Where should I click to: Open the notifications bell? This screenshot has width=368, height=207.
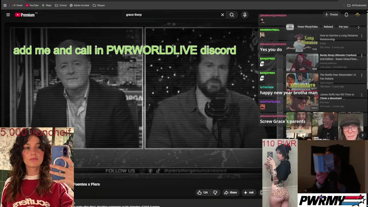pos(346,15)
